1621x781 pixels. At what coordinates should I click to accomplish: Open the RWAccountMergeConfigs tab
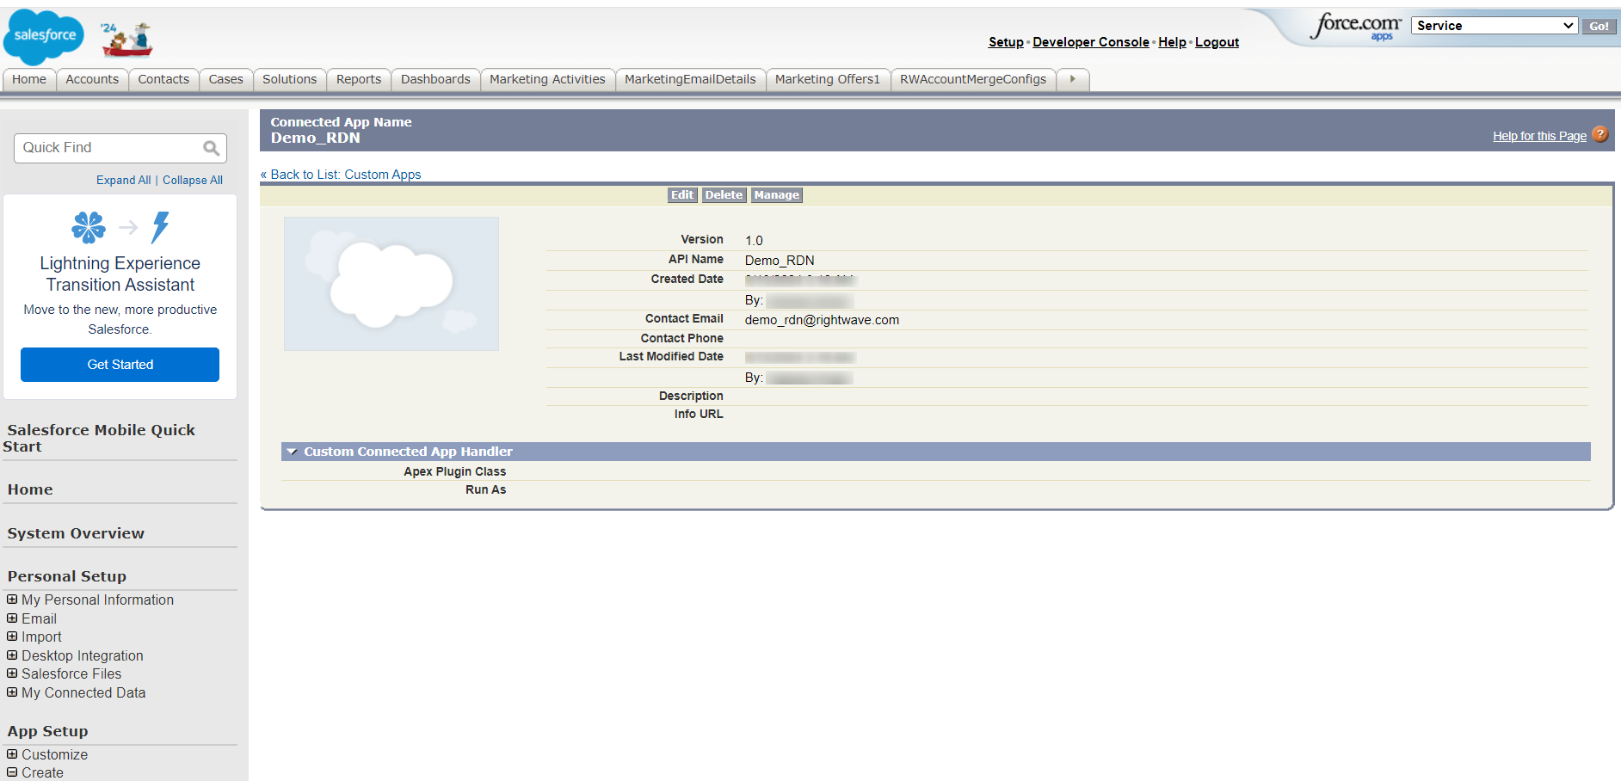click(973, 79)
